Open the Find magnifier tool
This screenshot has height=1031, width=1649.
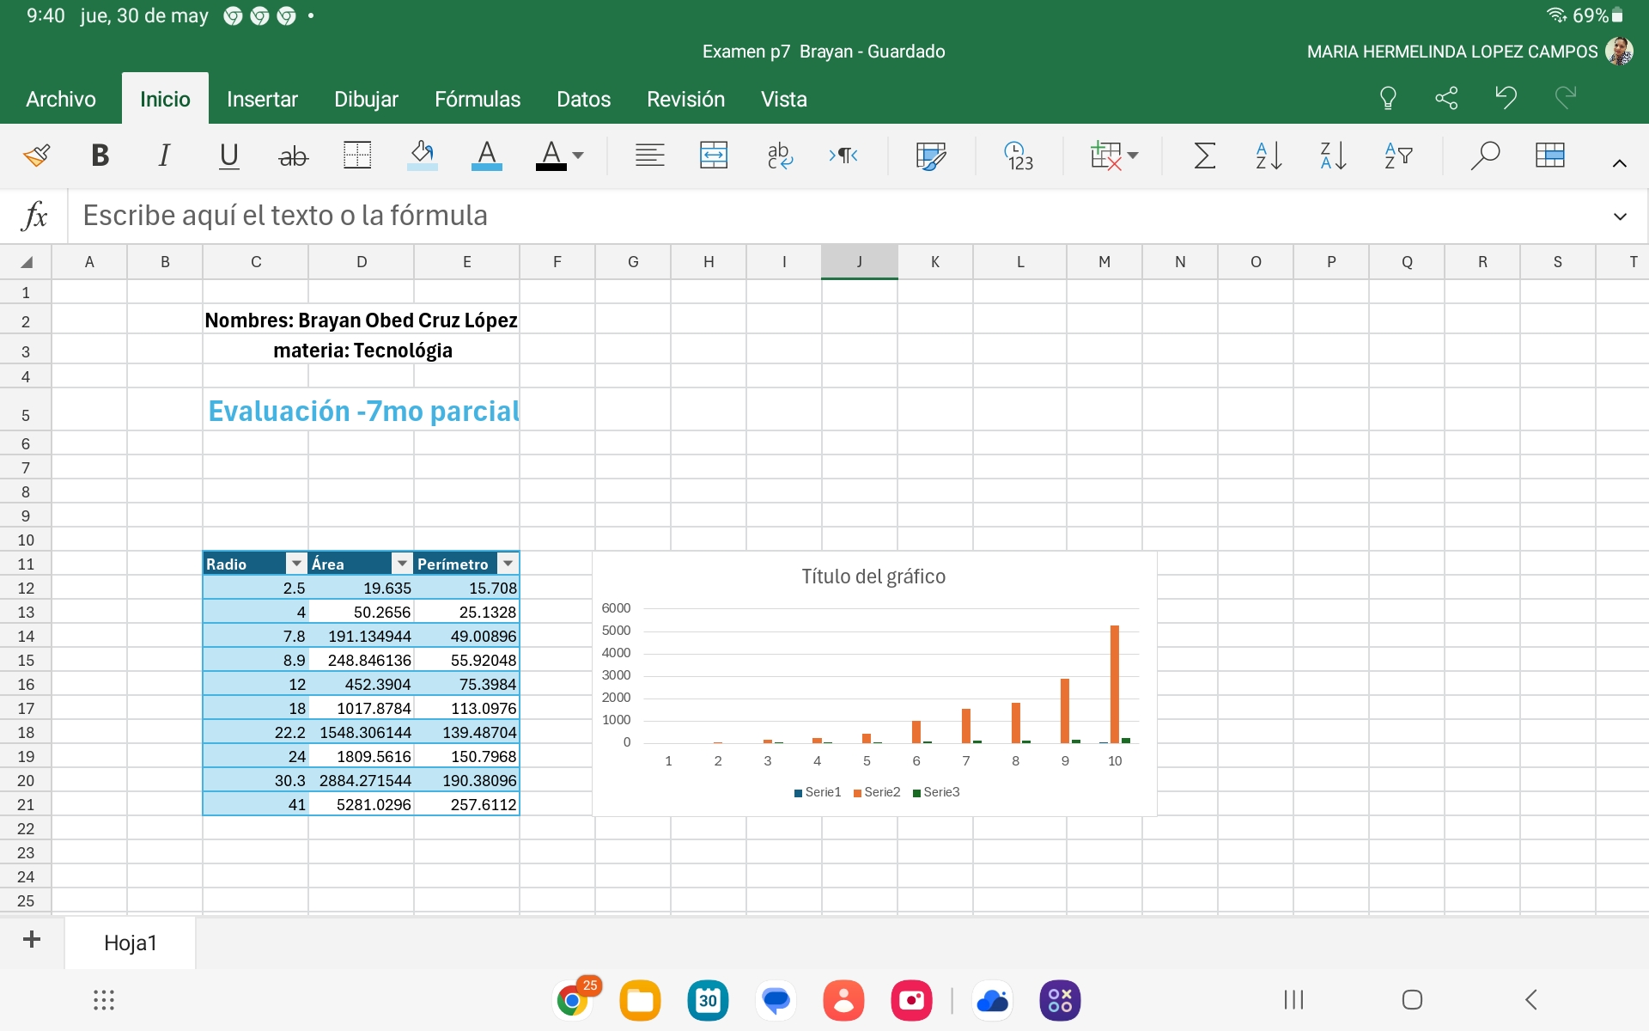pyautogui.click(x=1484, y=156)
